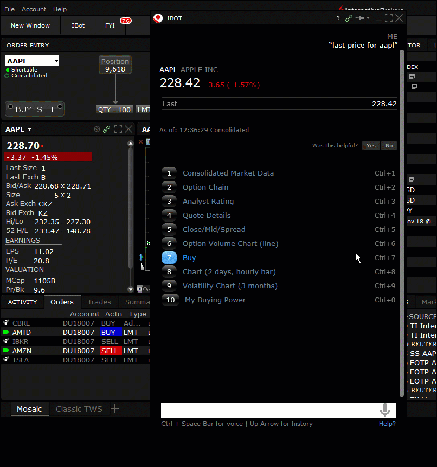The width and height of the screenshot is (437, 467).
Task: Click the New Window button
Action: [30, 25]
